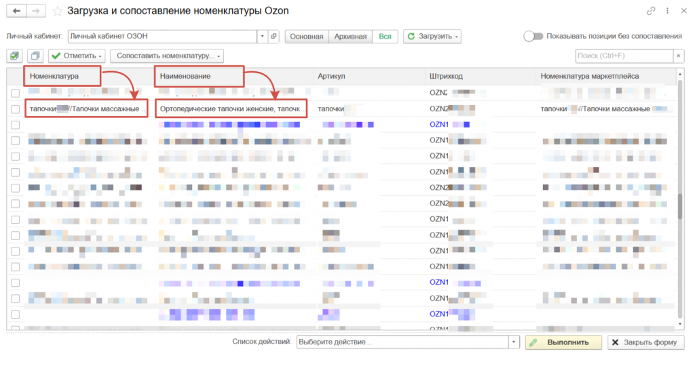
Task: Tick the first row checkbox in table
Action: click(x=15, y=92)
